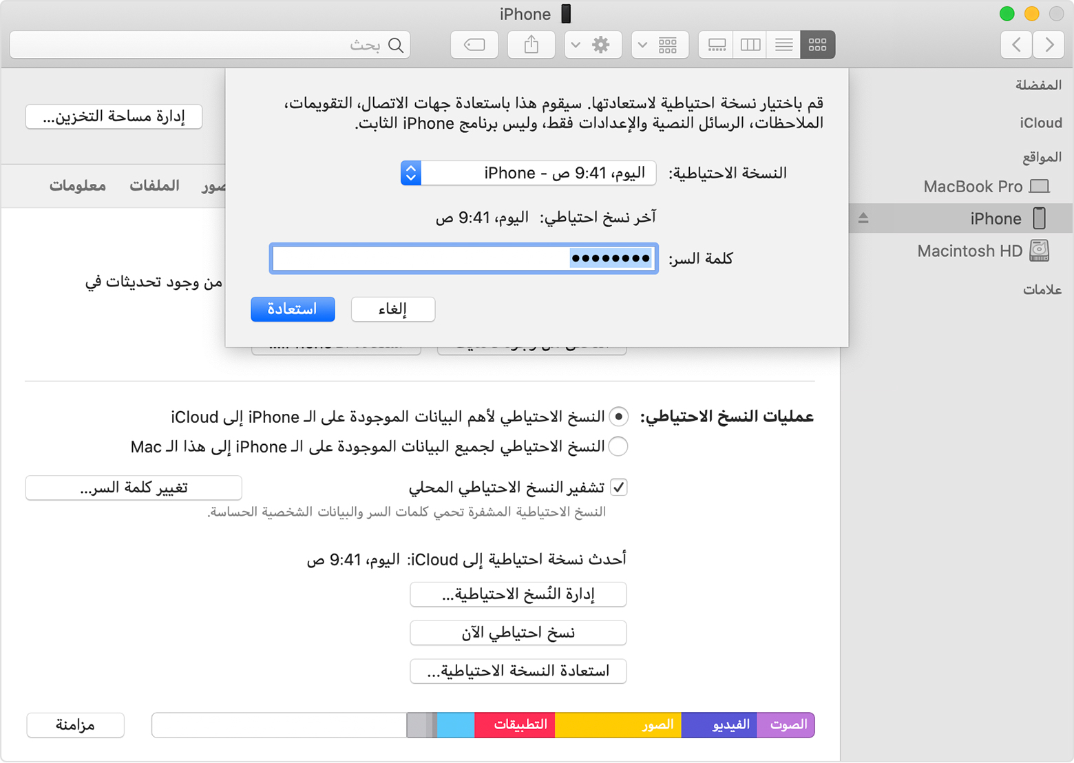This screenshot has height=763, width=1074.
Task: Click the blue الفيديو storage segment
Action: point(719,725)
